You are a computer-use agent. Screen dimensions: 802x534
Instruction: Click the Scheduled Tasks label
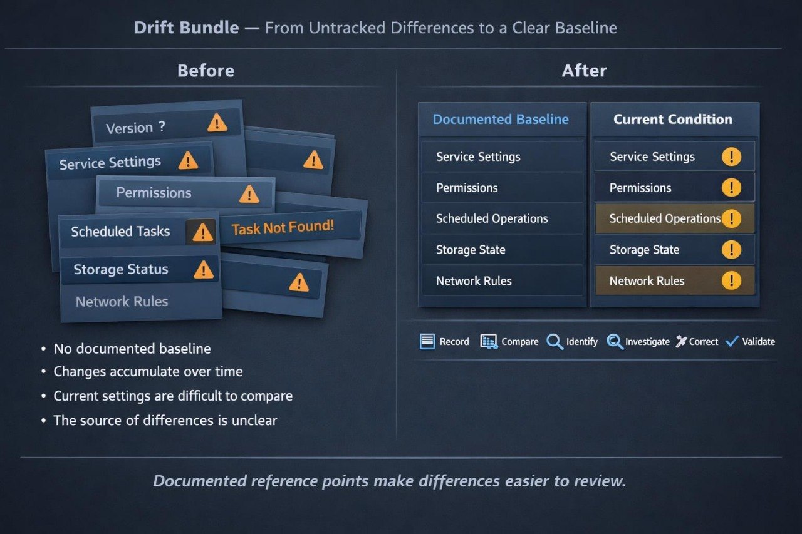coord(120,232)
